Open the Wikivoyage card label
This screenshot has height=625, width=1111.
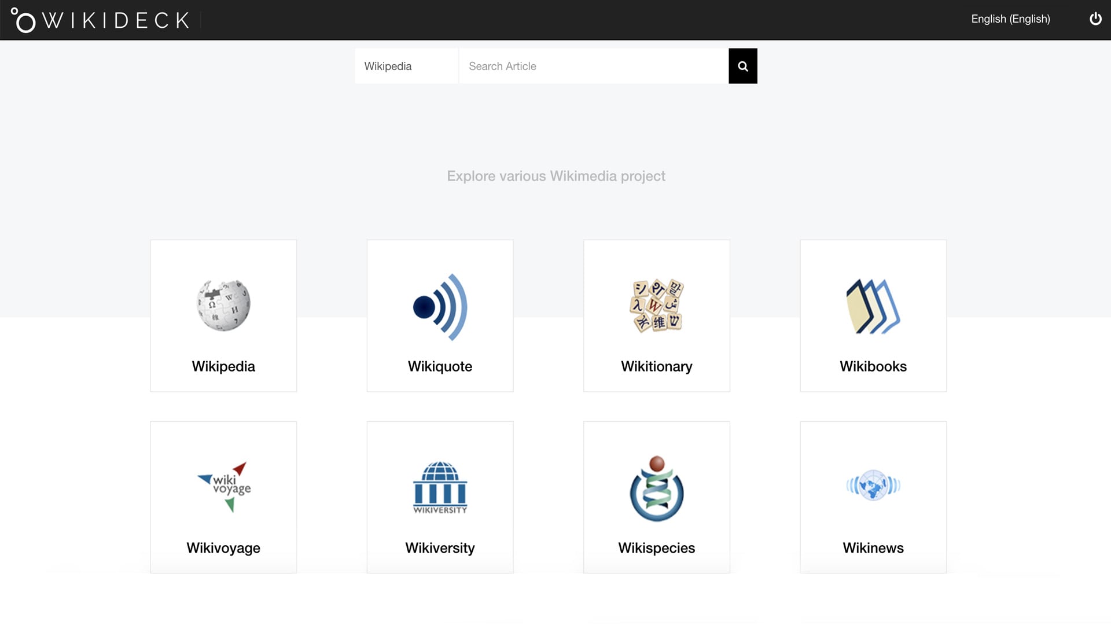click(223, 548)
